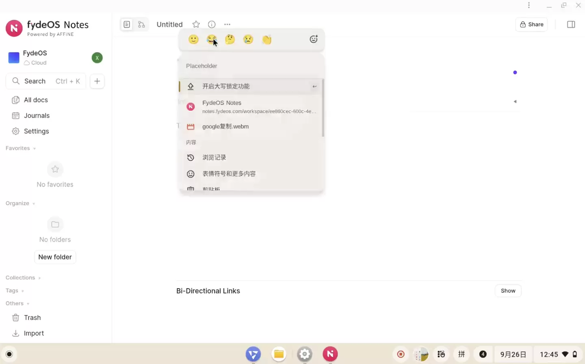Select the FydeOS cloud workspace
The width and height of the screenshot is (585, 364).
click(35, 57)
